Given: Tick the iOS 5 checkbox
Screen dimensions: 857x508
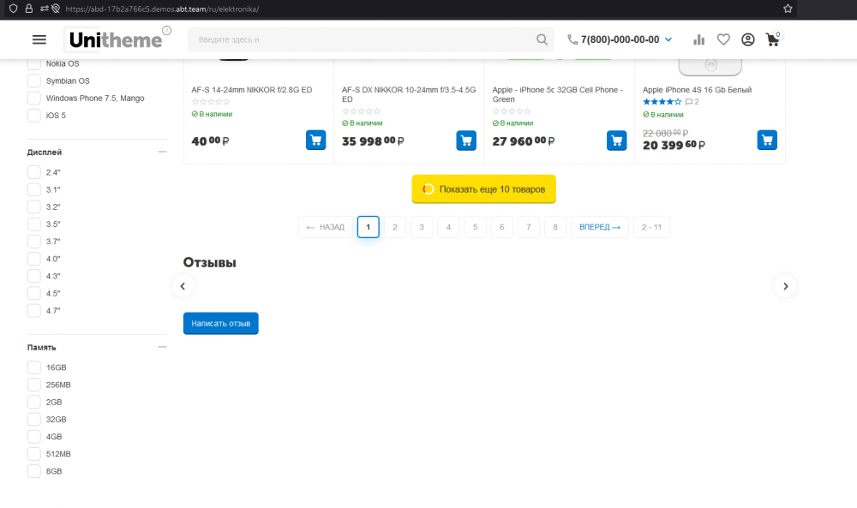Looking at the screenshot, I should [x=34, y=116].
